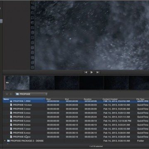Click the play button under the viewer
Image resolution: width=149 pixels, height=149 pixels.
coord(91,72)
